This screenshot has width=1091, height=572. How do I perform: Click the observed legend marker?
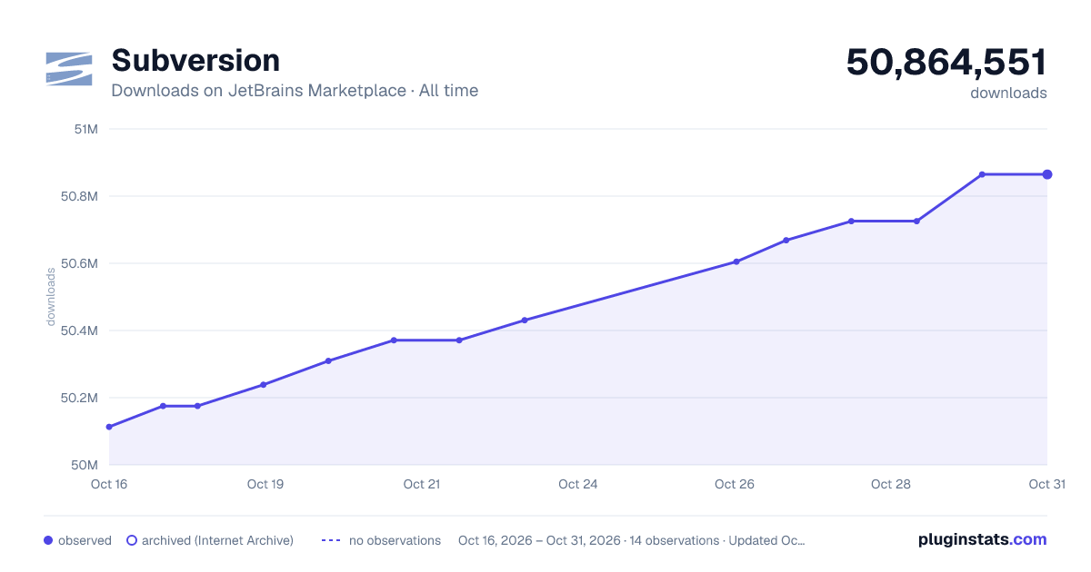coord(48,540)
